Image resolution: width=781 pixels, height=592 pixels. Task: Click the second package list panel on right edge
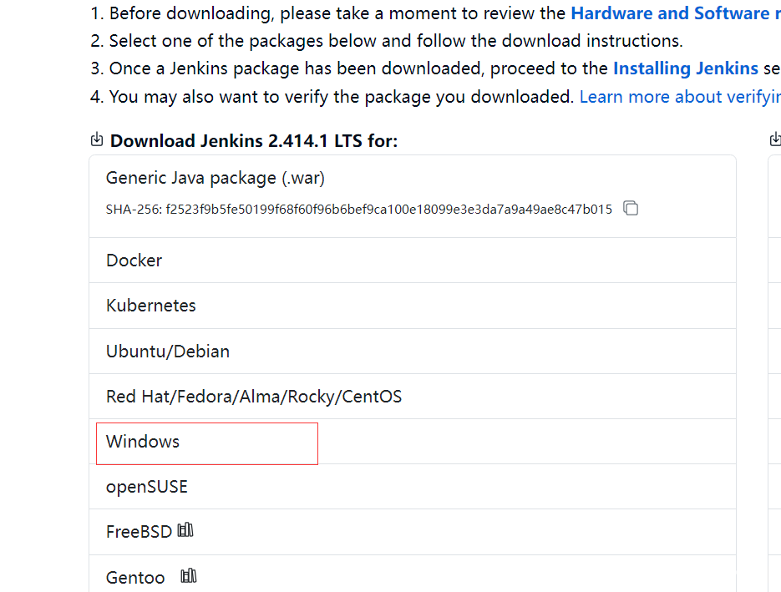pyautogui.click(x=774, y=373)
